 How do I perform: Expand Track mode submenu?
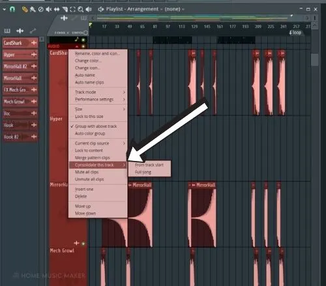point(98,92)
